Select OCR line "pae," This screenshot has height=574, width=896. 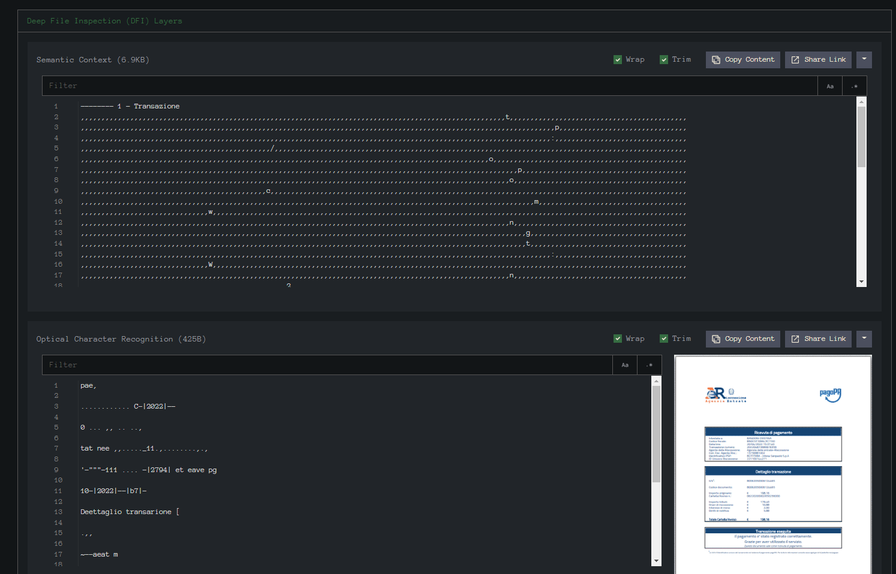pos(88,385)
